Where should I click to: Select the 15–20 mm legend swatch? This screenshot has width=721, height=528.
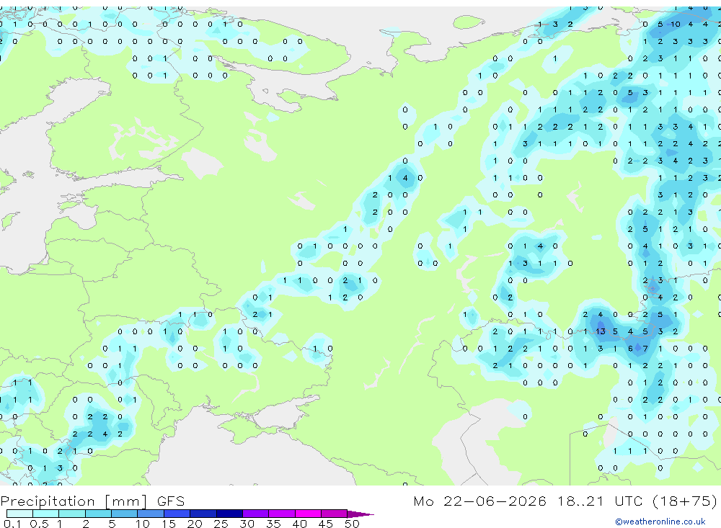tap(177, 514)
